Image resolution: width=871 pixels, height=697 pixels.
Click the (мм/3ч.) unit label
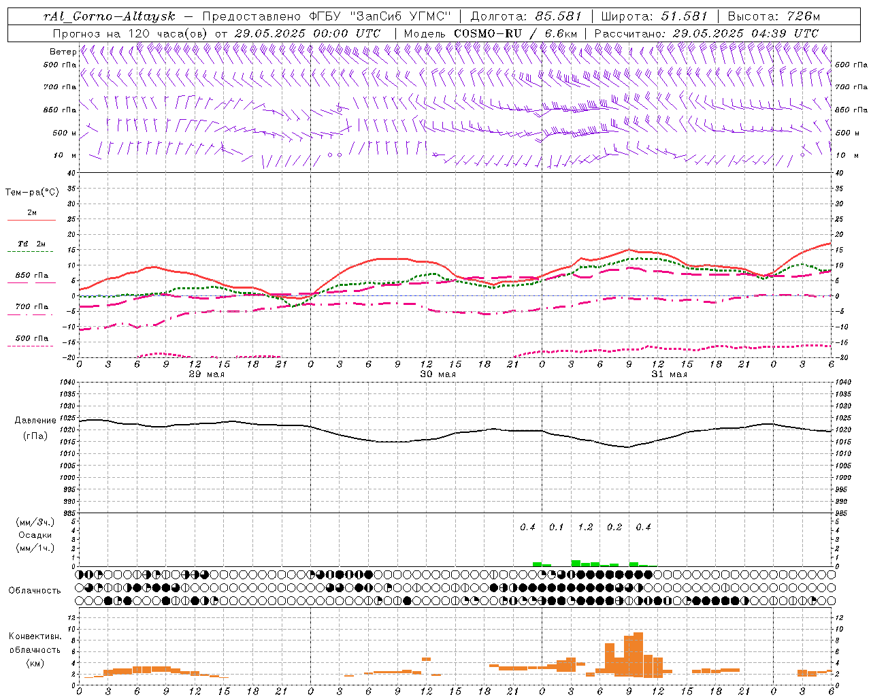(x=35, y=522)
